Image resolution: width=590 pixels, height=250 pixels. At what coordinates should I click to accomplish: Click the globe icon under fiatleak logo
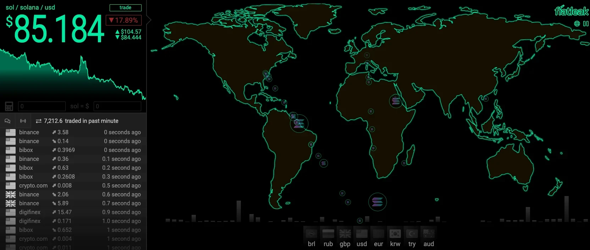[577, 24]
